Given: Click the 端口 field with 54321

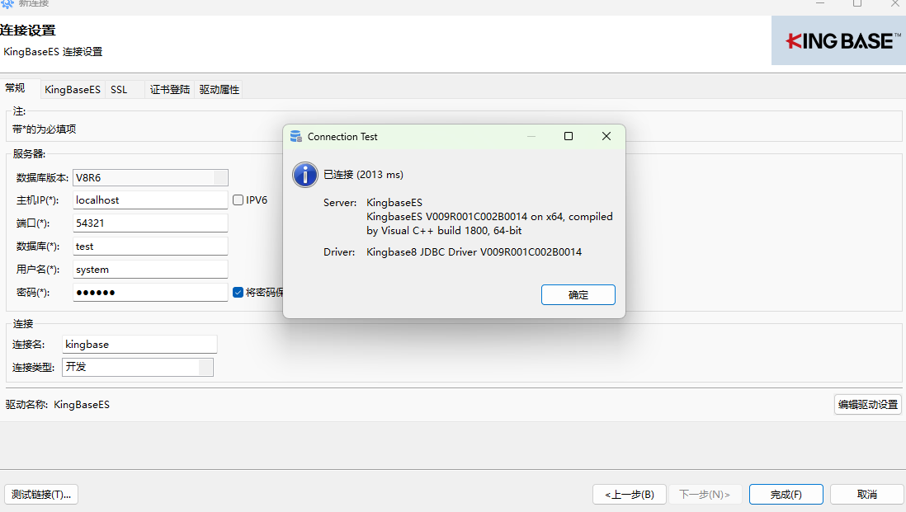Looking at the screenshot, I should [x=150, y=223].
